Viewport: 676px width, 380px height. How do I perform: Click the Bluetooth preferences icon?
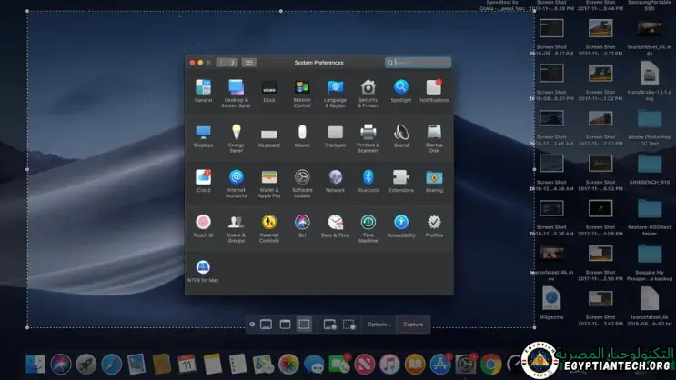[x=368, y=177]
